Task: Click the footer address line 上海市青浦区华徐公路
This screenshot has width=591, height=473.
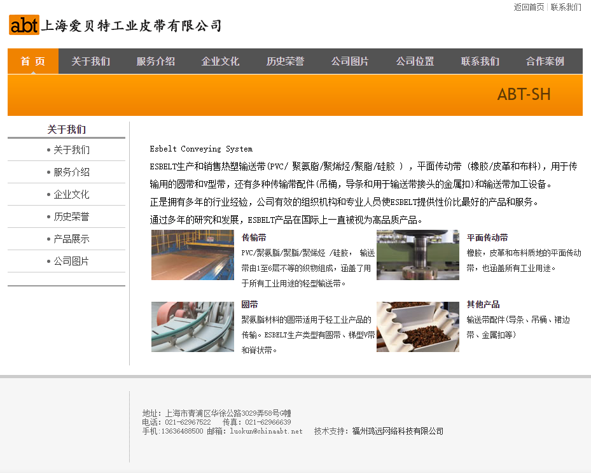Action: coord(228,413)
